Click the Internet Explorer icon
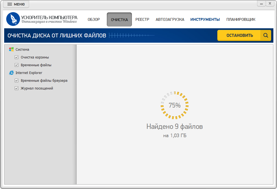 11,73
